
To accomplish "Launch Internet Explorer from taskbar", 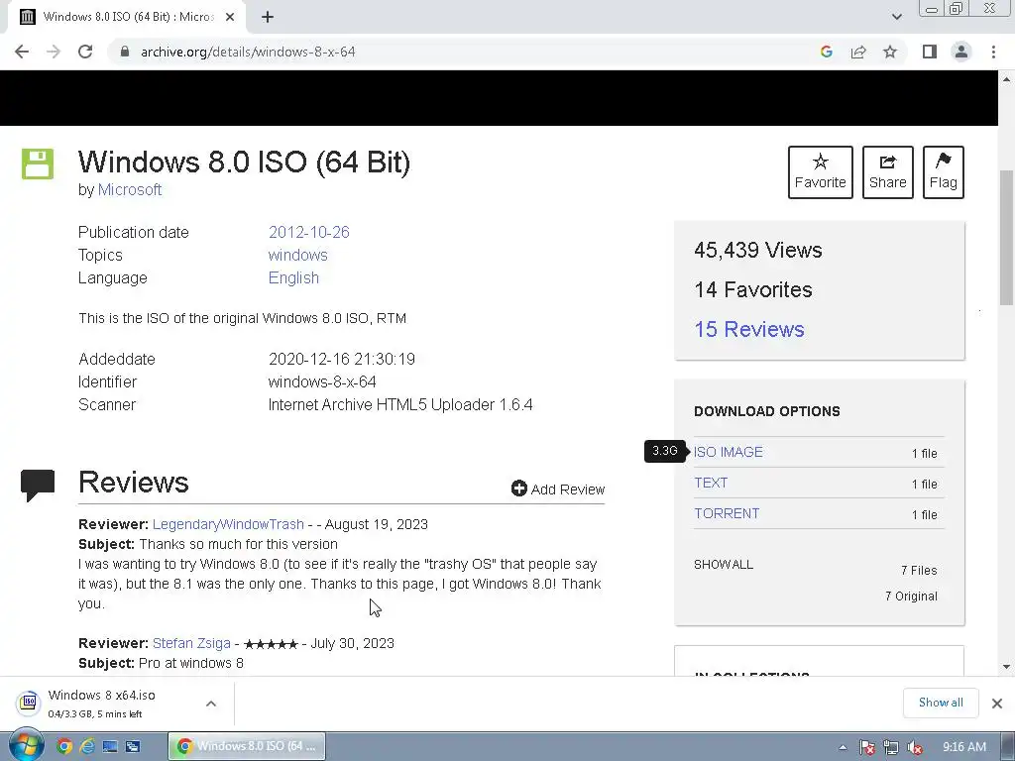I will [x=87, y=747].
